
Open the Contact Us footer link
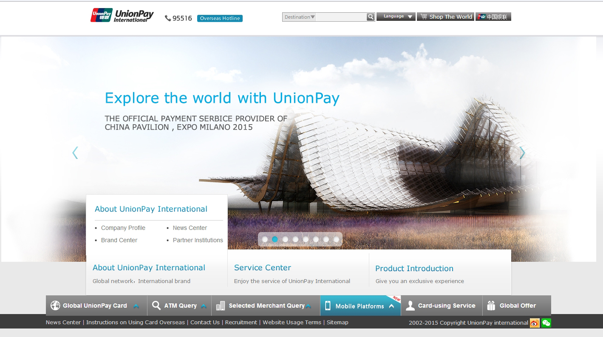coord(205,323)
